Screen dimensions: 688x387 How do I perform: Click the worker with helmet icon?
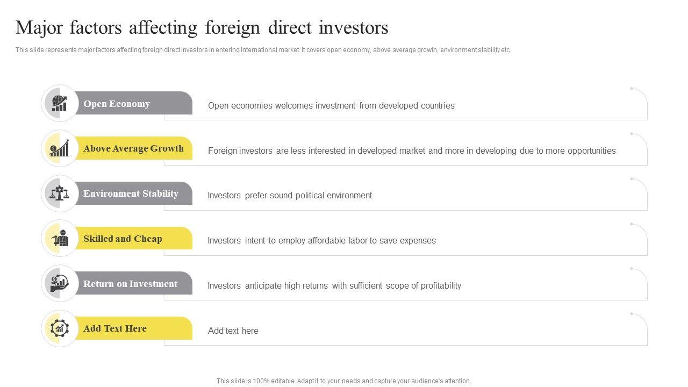60,238
